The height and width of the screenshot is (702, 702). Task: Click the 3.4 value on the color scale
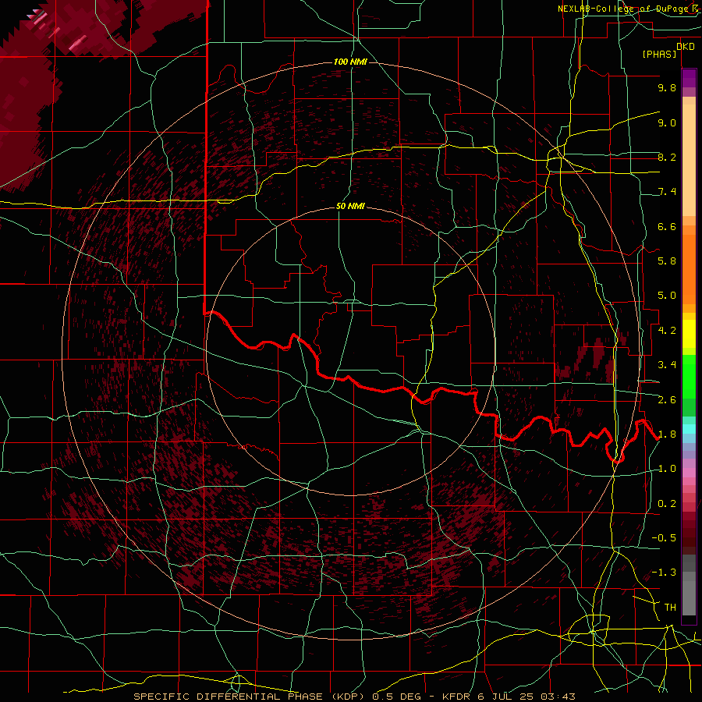(x=667, y=365)
